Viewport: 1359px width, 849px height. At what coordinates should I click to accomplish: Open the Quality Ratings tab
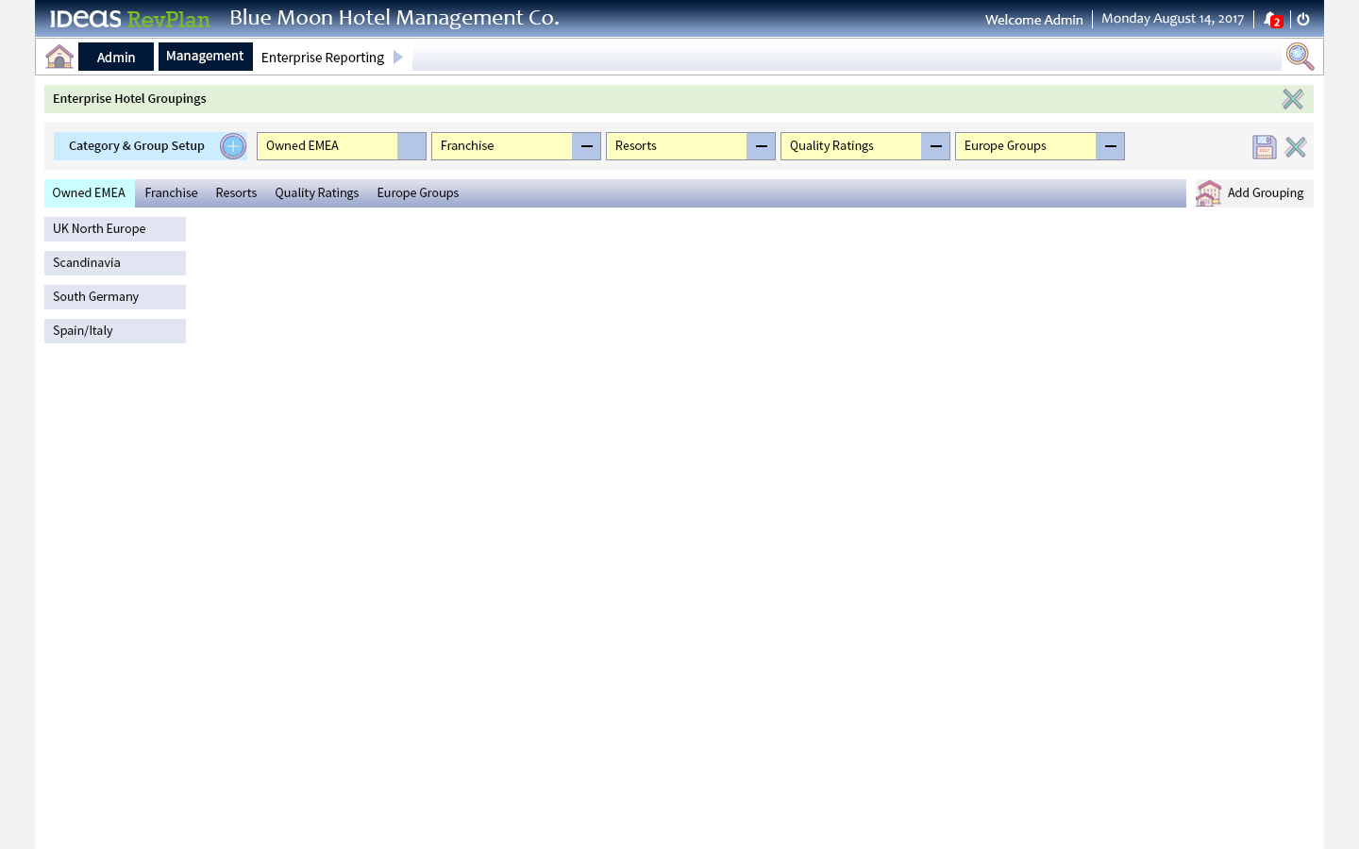tap(316, 192)
